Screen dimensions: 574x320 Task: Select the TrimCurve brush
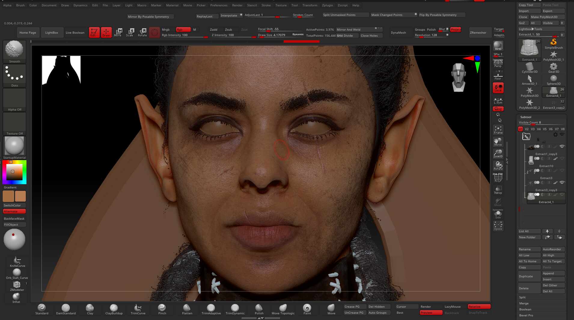(138, 309)
